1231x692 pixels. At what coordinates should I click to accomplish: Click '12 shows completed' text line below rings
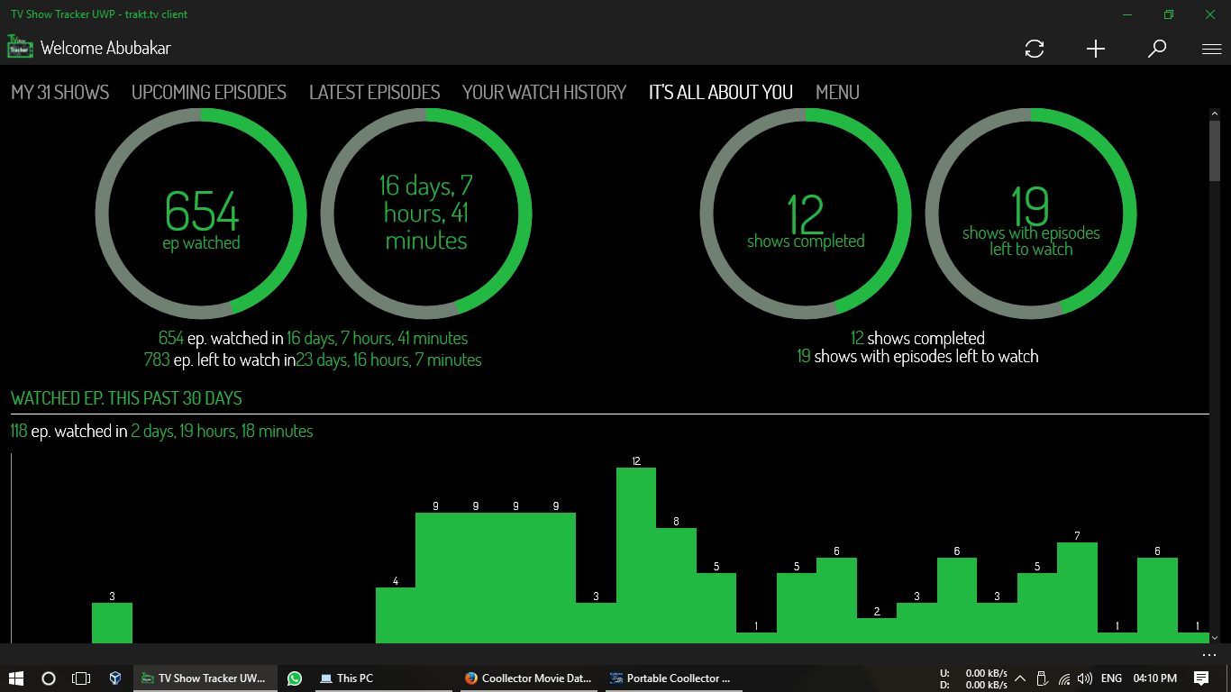click(917, 339)
